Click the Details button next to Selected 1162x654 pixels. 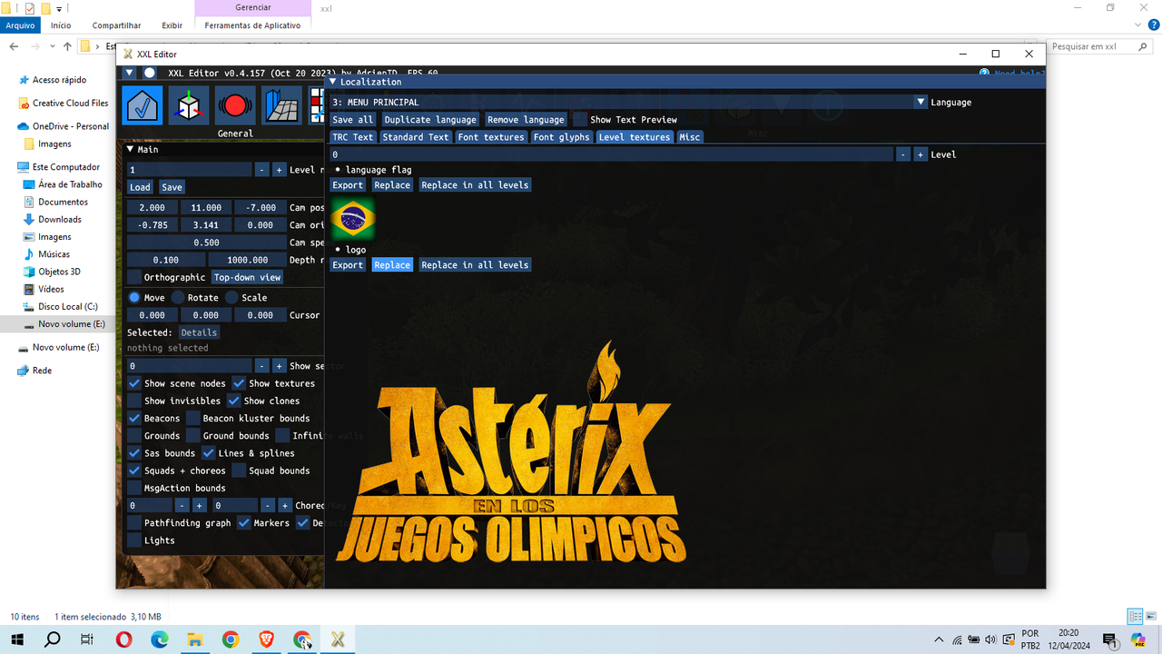(199, 332)
